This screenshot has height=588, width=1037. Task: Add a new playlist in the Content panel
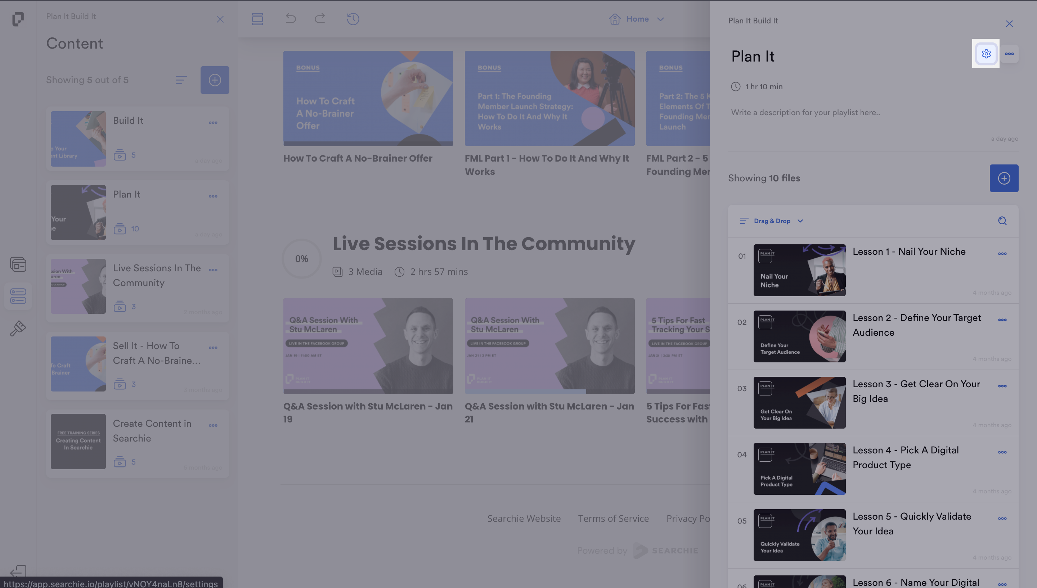click(x=215, y=80)
